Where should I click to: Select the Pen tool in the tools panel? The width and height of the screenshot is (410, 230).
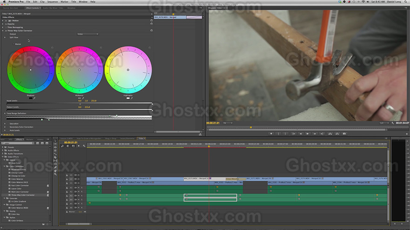[55, 167]
